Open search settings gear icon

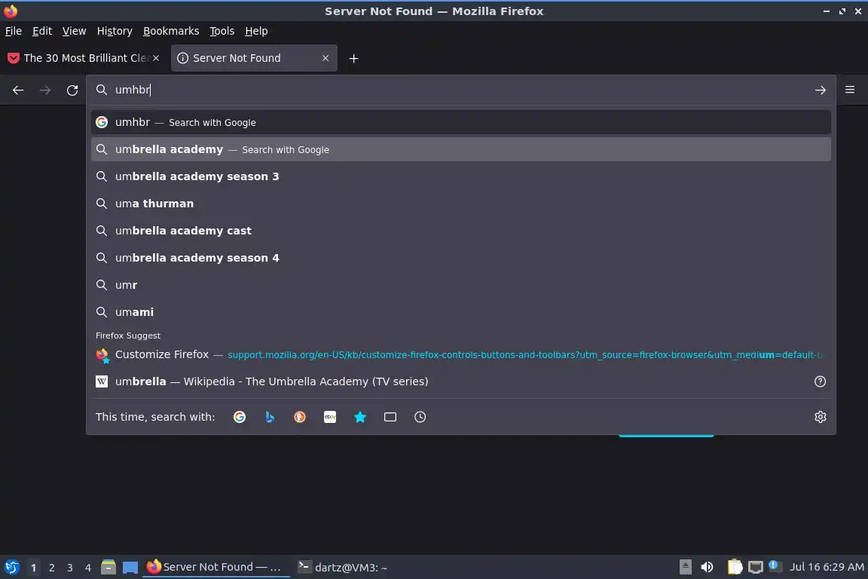pos(821,417)
